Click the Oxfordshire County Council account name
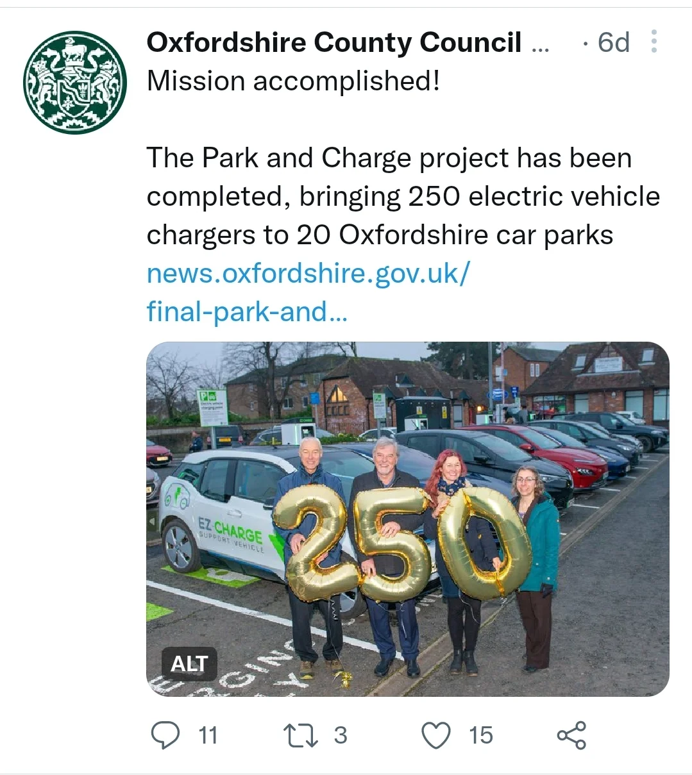692x775 pixels. pyautogui.click(x=333, y=43)
